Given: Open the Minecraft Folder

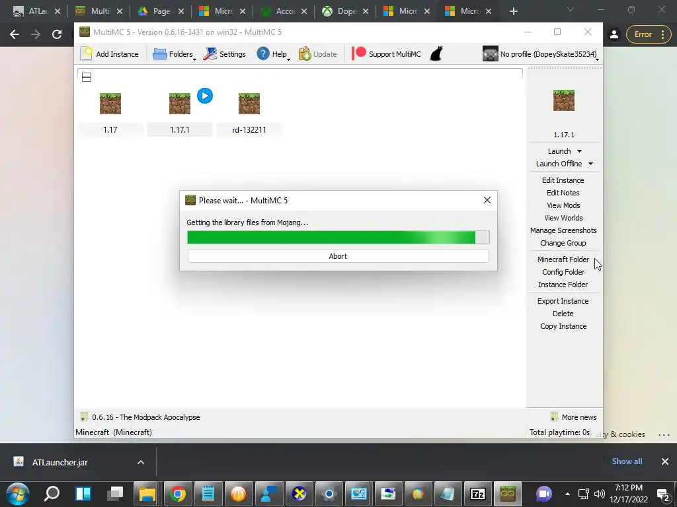Looking at the screenshot, I should click(563, 259).
